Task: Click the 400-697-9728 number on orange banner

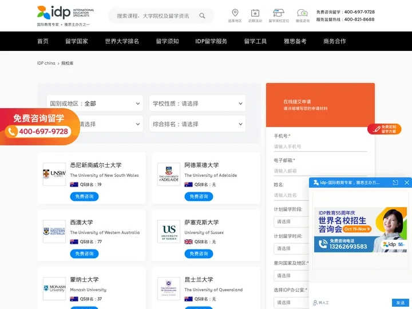Action: [x=43, y=132]
